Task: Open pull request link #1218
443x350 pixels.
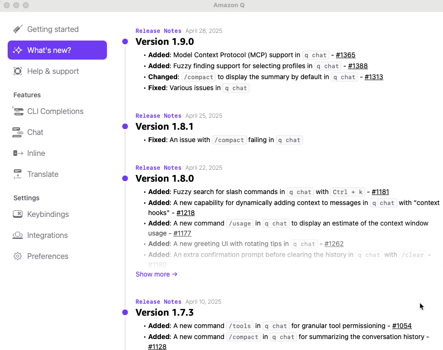Action: (x=185, y=213)
